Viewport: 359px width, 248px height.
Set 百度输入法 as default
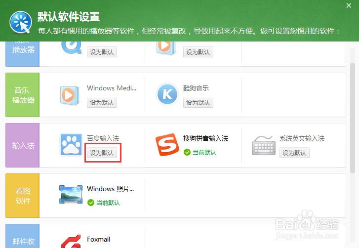[x=102, y=153]
